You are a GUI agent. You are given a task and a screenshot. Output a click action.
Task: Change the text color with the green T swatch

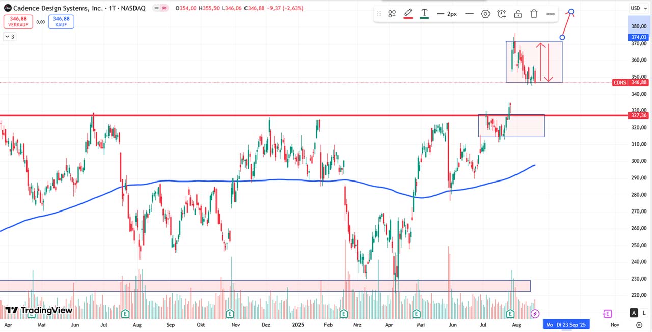(424, 14)
